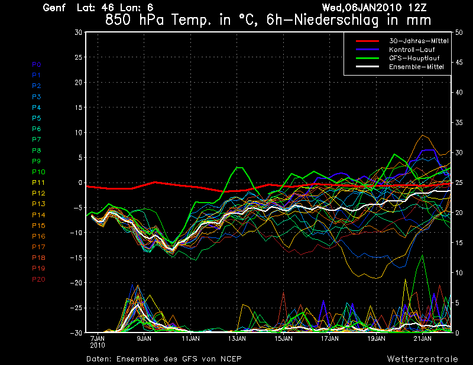The height and width of the screenshot is (365, 473).
Task: Click the 'Wed,06JAN2010 12Z' run date
Action: [374, 8]
